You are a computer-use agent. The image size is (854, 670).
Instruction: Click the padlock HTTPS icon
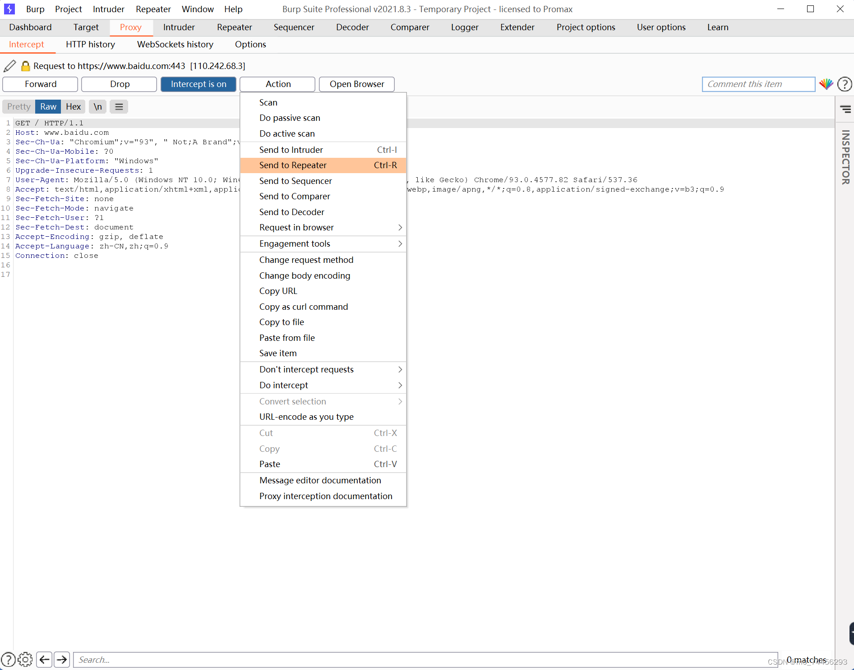[x=26, y=66]
